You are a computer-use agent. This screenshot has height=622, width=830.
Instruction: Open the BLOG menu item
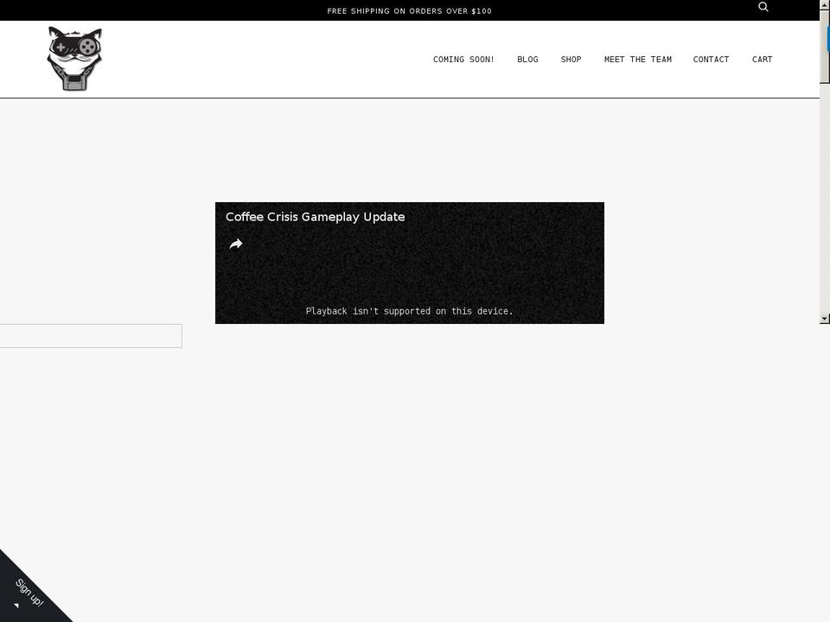527,59
